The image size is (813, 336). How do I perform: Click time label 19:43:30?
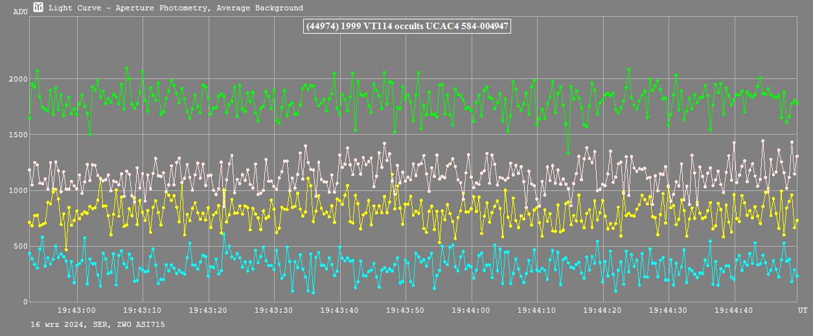click(x=275, y=311)
